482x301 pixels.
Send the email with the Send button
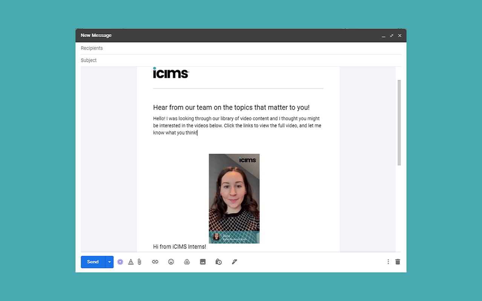tap(93, 262)
